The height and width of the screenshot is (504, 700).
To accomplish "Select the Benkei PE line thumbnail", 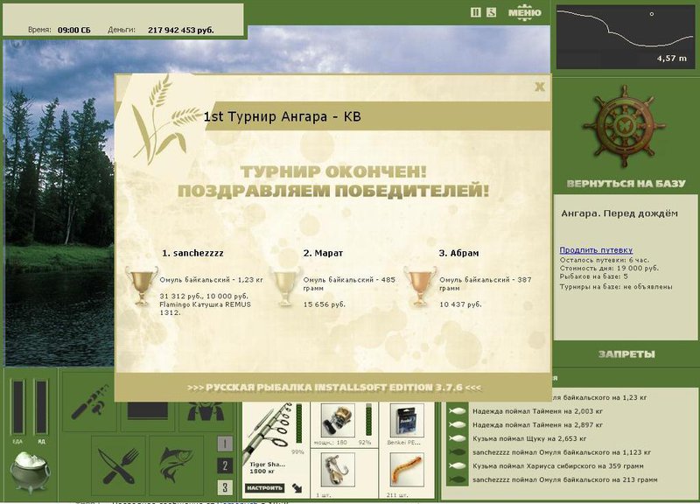I will (407, 421).
